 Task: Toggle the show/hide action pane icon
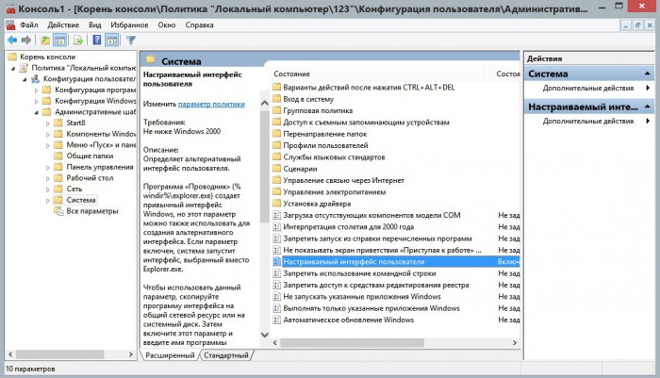112,40
